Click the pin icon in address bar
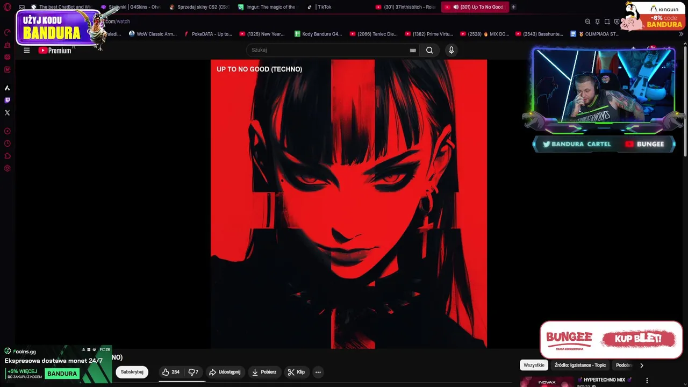This screenshot has width=688, height=387. [x=597, y=21]
